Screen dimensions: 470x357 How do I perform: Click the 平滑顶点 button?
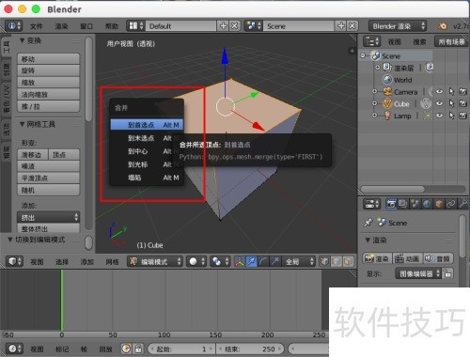[49, 178]
